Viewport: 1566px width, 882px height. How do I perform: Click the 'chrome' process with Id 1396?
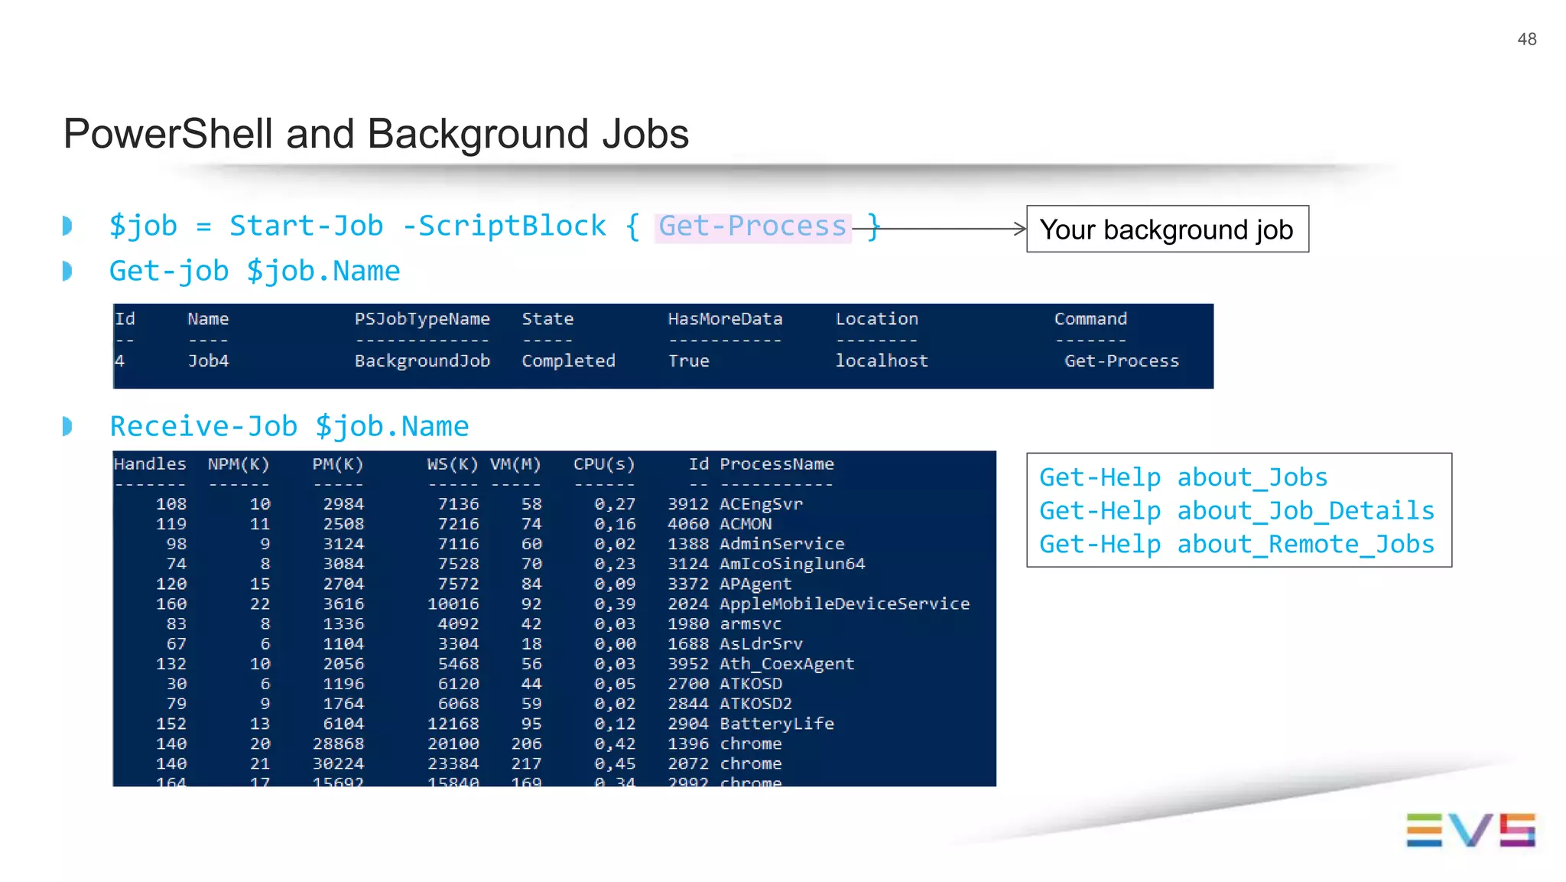(750, 744)
